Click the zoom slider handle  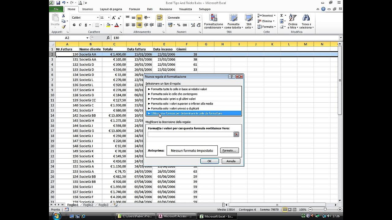(x=325, y=210)
